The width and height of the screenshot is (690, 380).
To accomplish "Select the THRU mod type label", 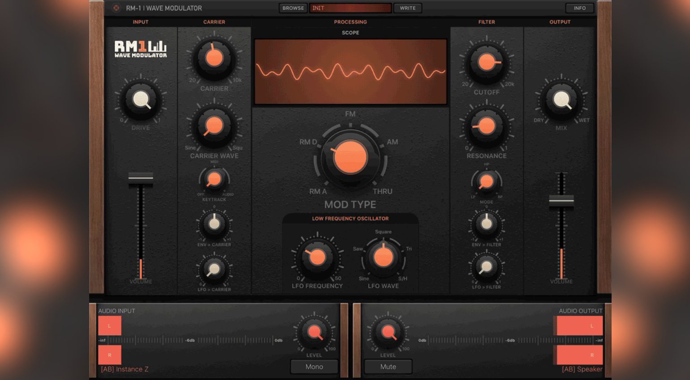I will coord(383,191).
